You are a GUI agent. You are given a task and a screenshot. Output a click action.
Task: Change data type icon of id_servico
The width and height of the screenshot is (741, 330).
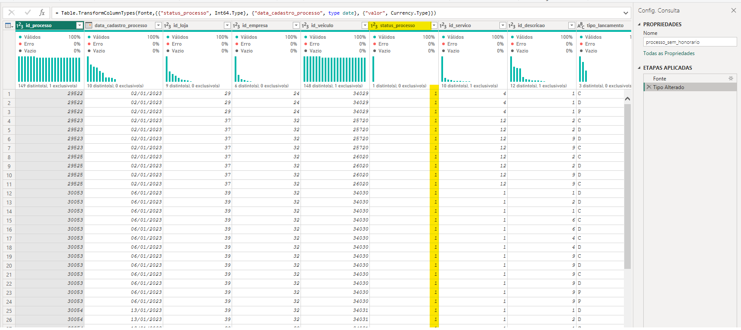pos(443,25)
